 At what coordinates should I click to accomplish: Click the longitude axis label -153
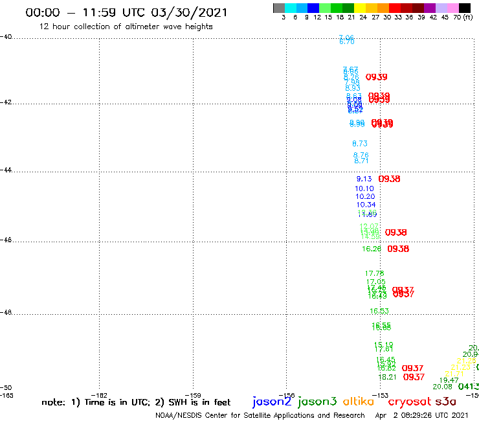381,395
